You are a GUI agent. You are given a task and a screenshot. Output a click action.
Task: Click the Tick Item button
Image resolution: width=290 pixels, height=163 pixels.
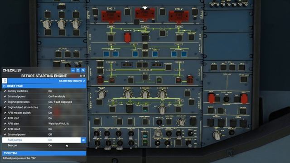pos(44,153)
